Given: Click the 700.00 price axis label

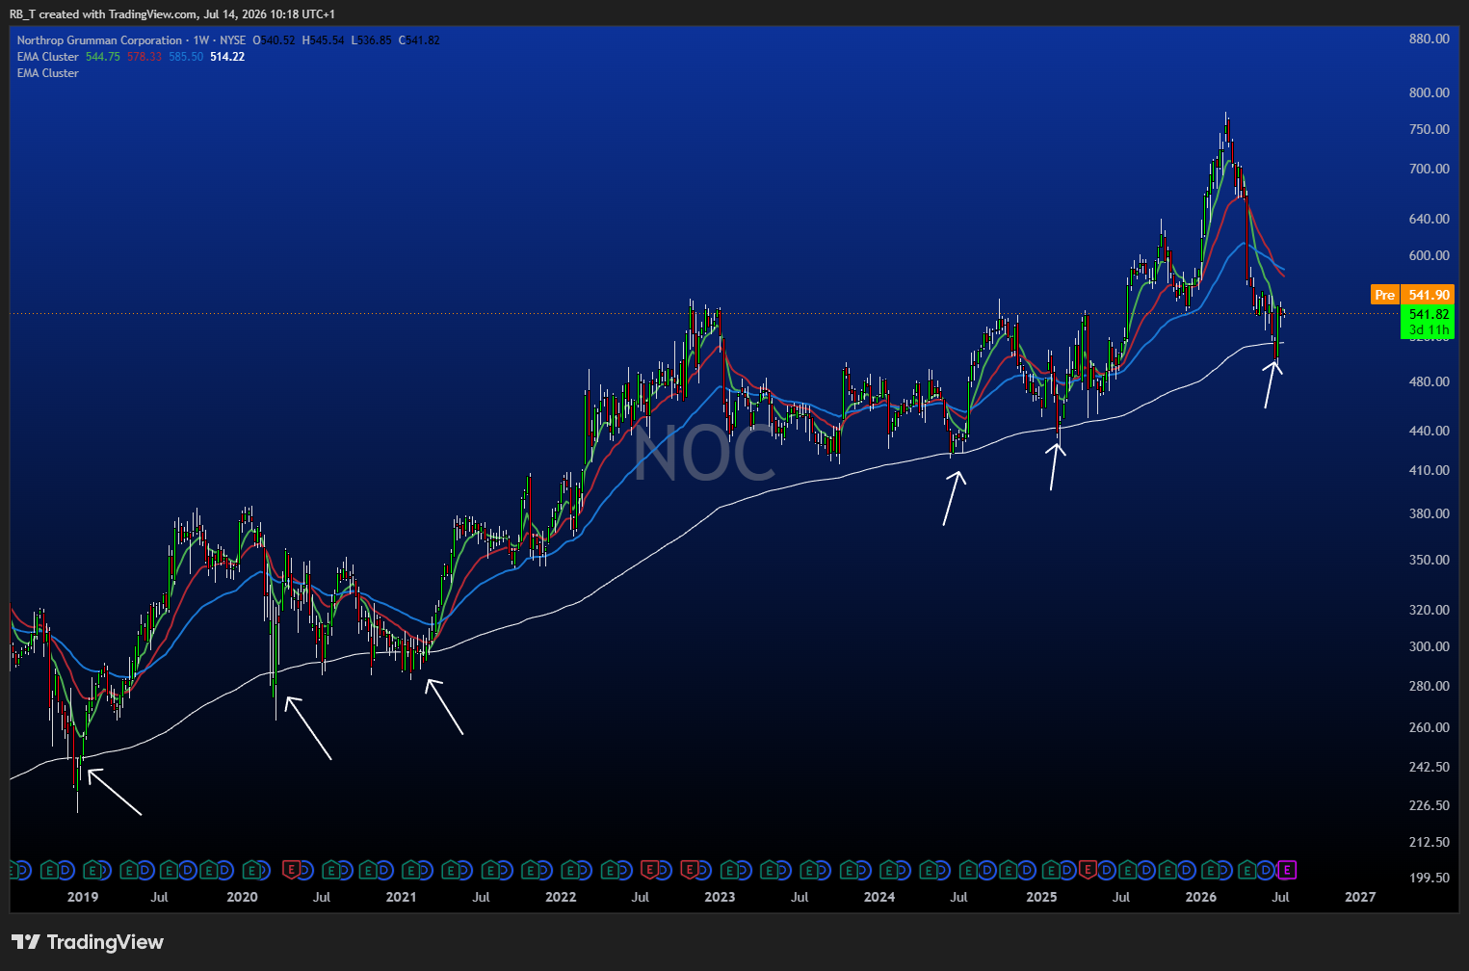Looking at the screenshot, I should [1429, 169].
